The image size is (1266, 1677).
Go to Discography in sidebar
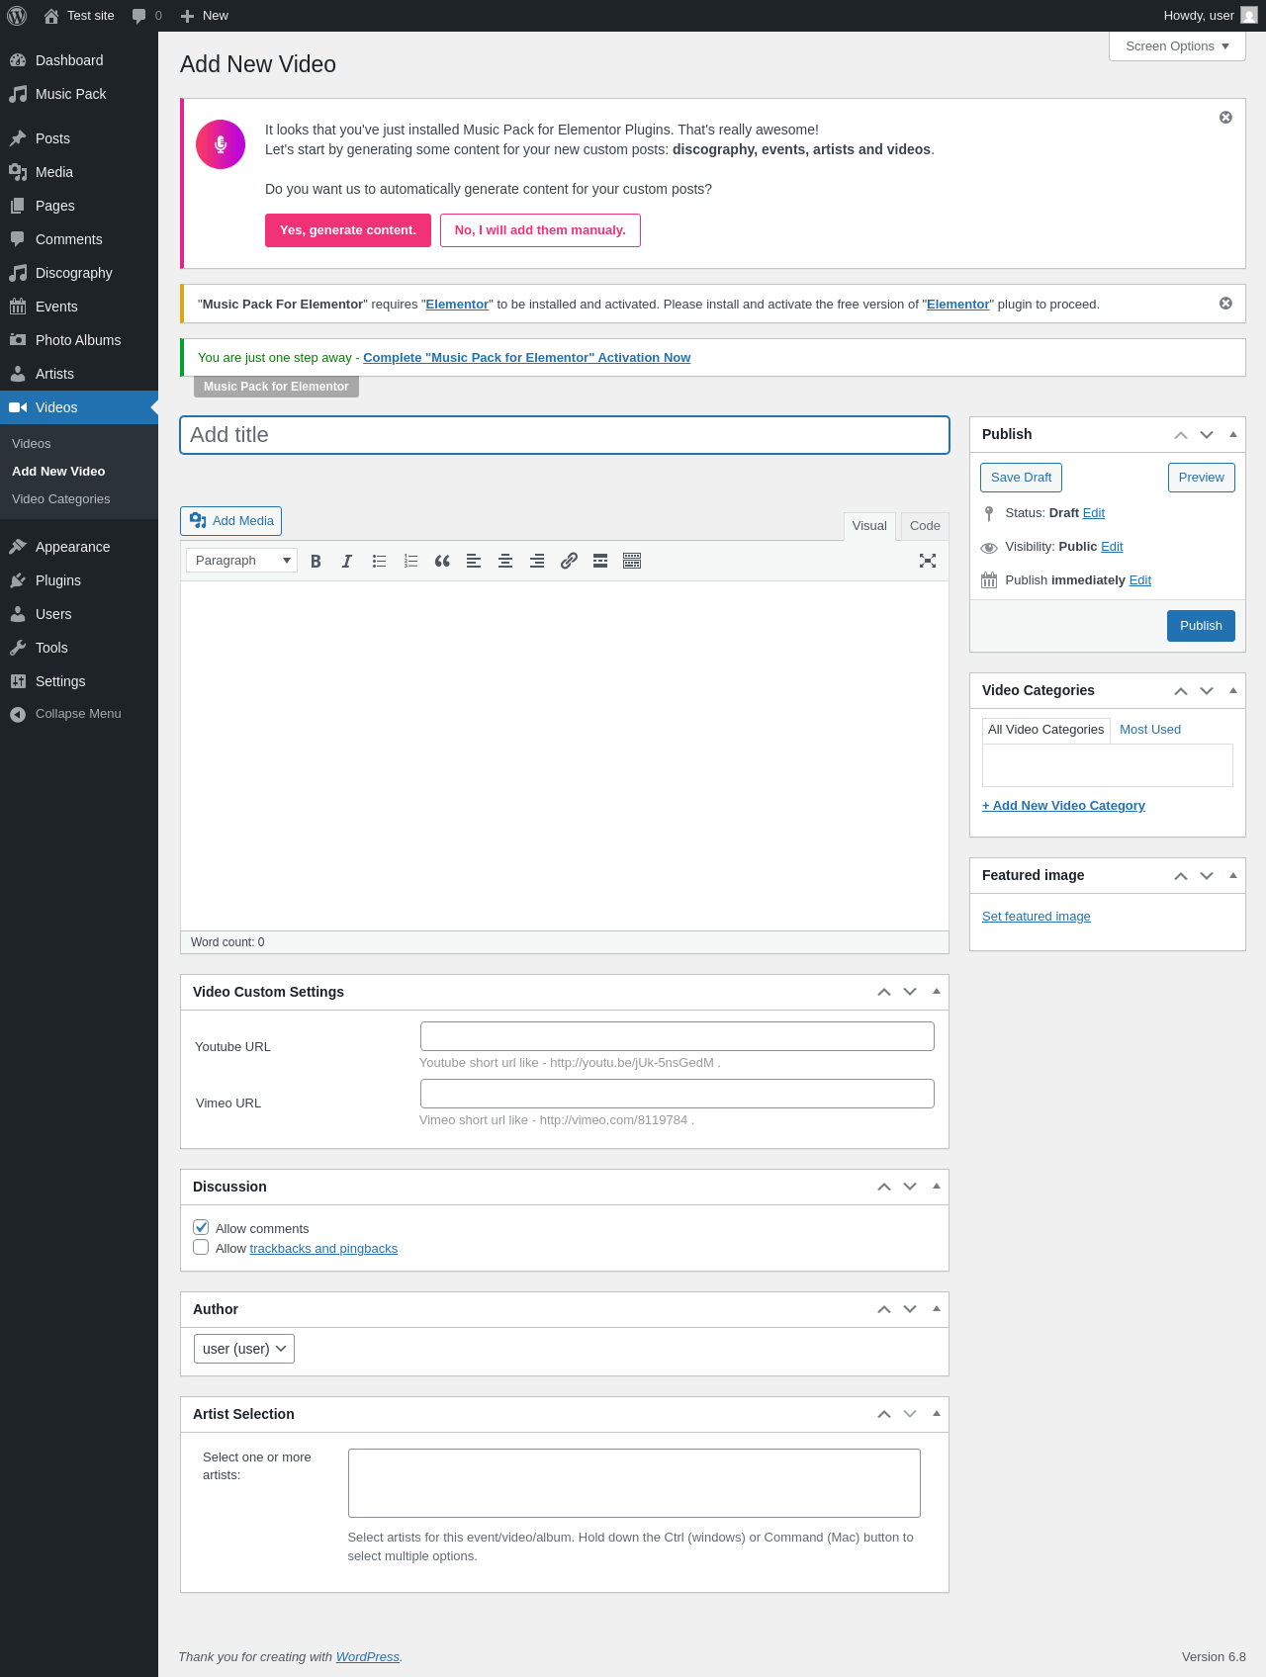79,273
